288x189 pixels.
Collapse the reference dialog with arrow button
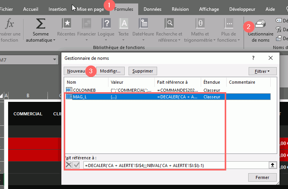(273, 165)
